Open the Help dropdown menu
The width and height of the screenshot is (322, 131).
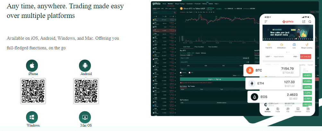[216, 4]
